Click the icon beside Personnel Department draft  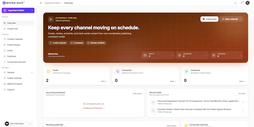coord(153,102)
